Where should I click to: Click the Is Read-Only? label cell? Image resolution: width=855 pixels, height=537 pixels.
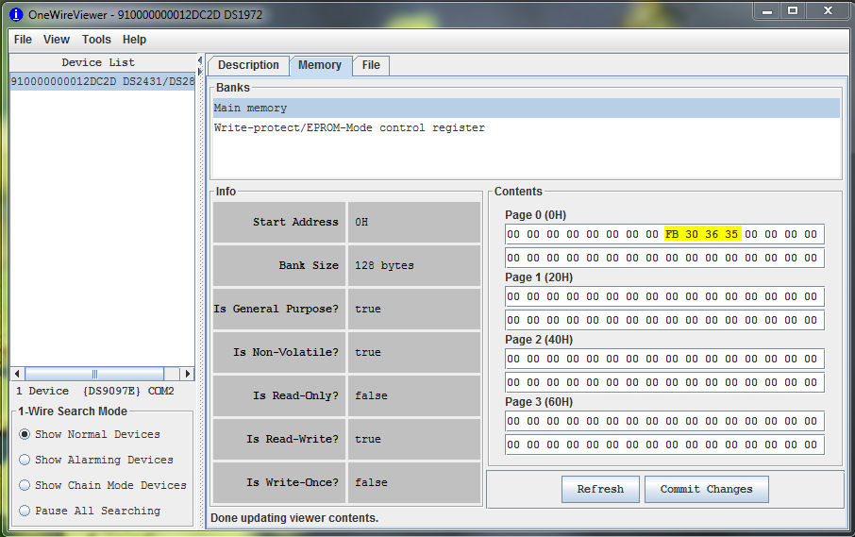(x=279, y=395)
